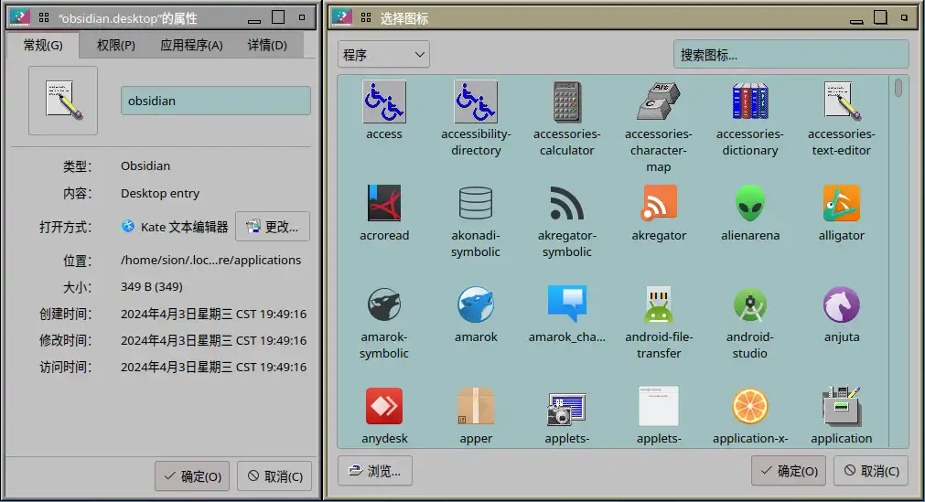Click the android-file-transfer icon
The width and height of the screenshot is (925, 502).
(659, 305)
